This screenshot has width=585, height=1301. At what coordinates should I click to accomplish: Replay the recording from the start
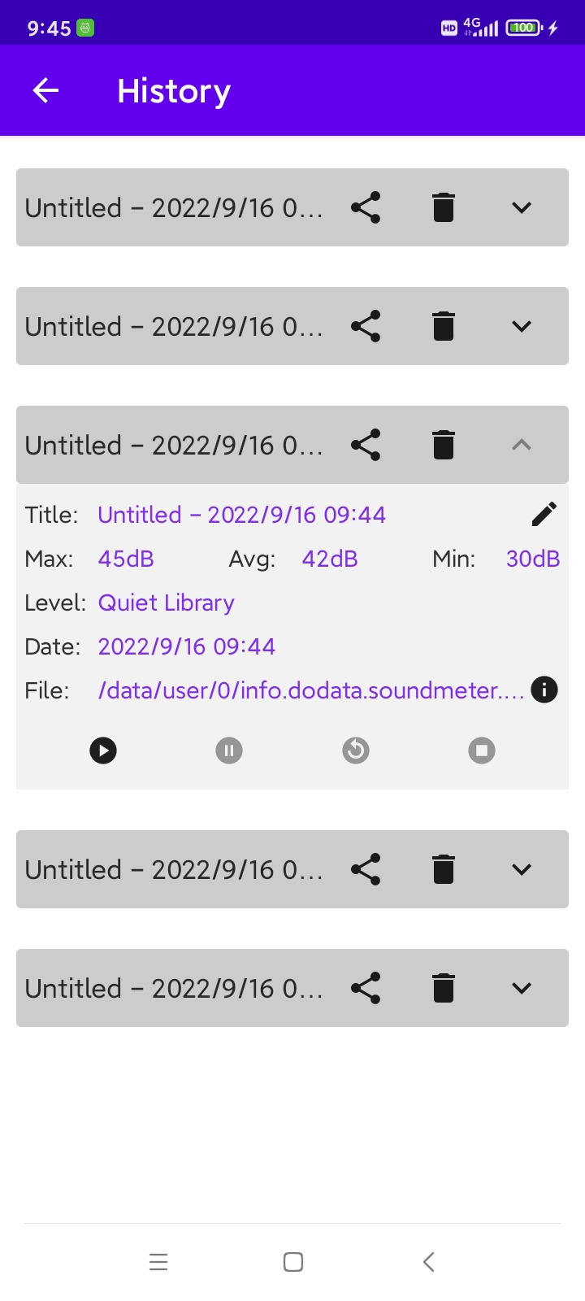(356, 750)
